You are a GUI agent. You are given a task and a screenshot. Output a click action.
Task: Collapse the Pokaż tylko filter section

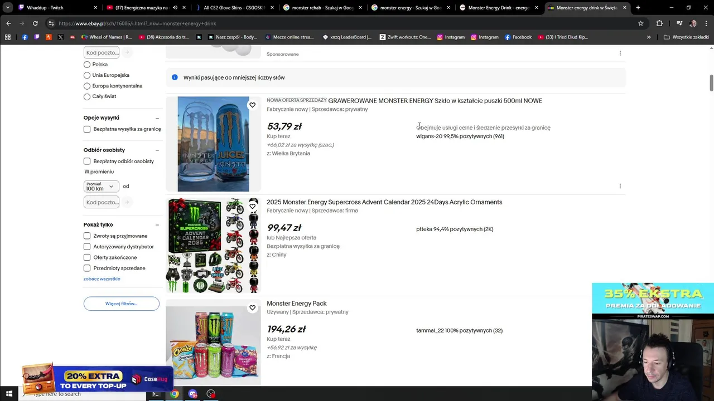click(157, 225)
